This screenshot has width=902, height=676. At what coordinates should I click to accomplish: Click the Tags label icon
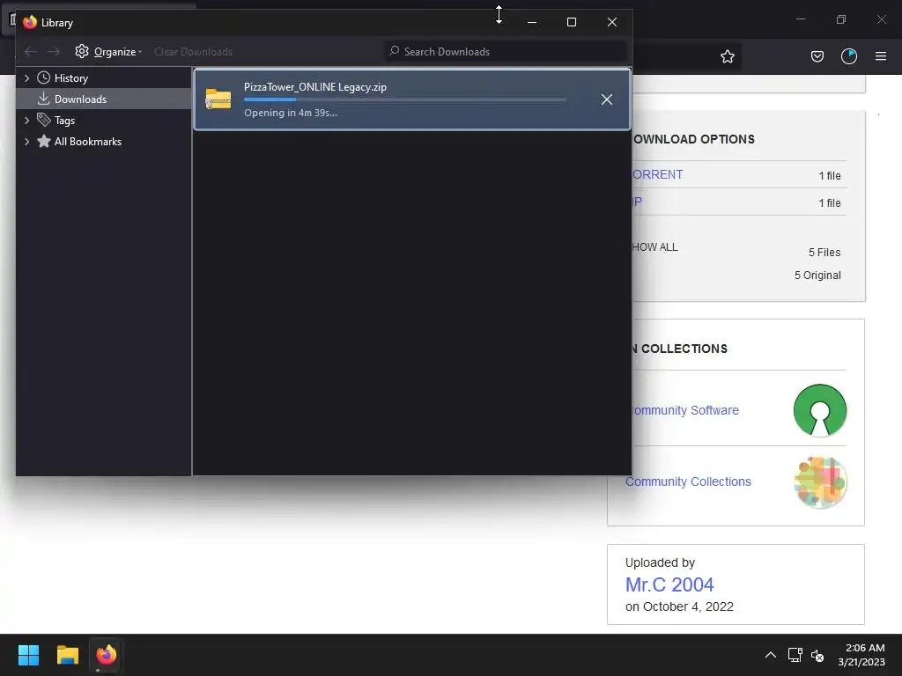44,120
